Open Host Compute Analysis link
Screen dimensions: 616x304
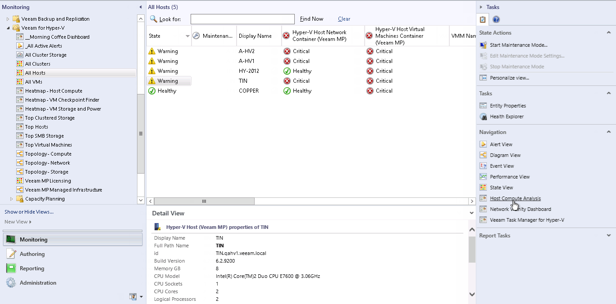pos(516,198)
